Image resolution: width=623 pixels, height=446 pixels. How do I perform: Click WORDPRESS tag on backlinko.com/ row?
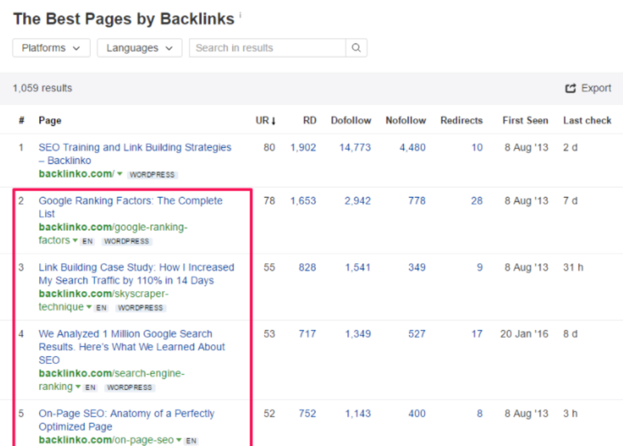click(x=152, y=175)
